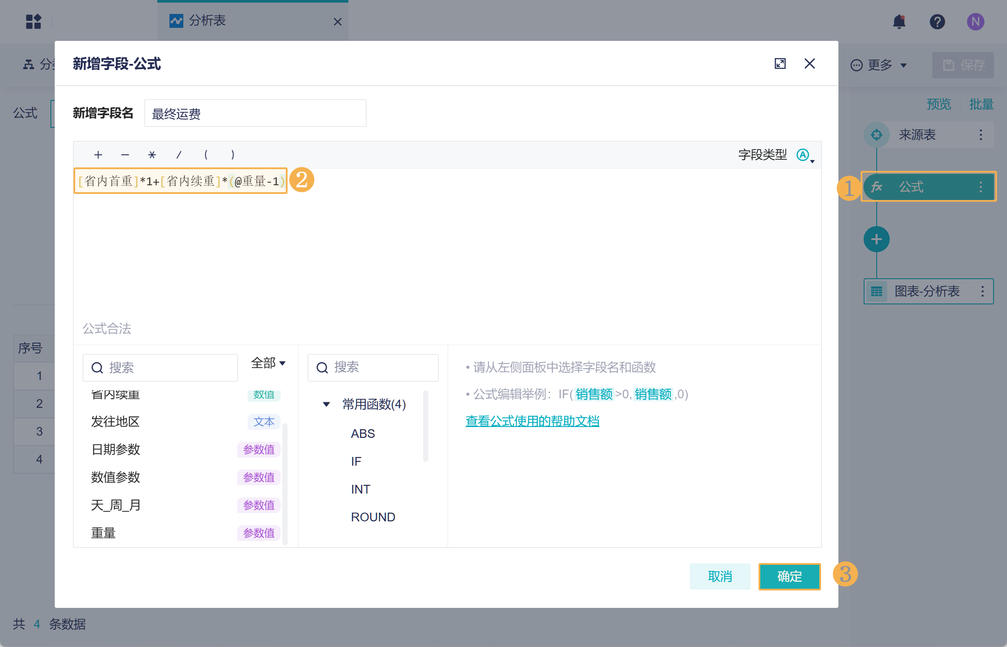The width and height of the screenshot is (1007, 647).
Task: Click the 新增字段名 input field
Action: (255, 113)
